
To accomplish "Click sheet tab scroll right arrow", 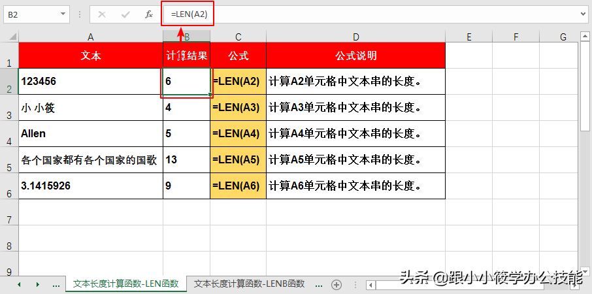I will pos(38,285).
